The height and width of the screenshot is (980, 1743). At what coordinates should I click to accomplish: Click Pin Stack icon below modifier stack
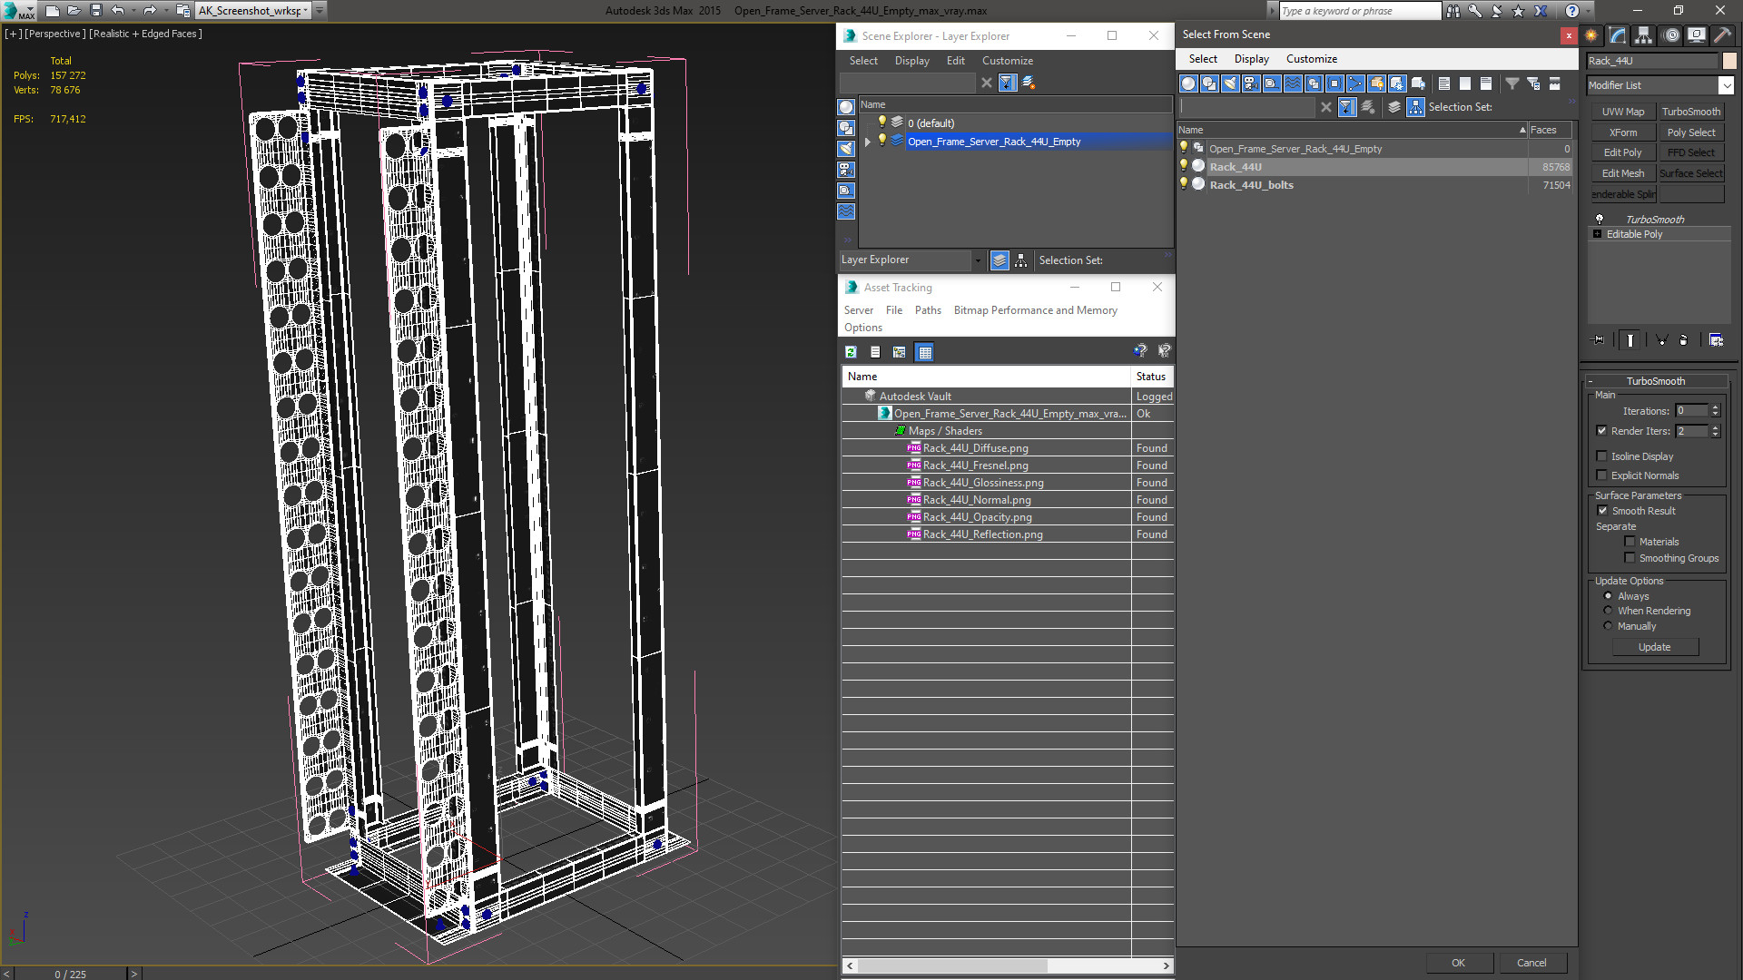[1599, 340]
